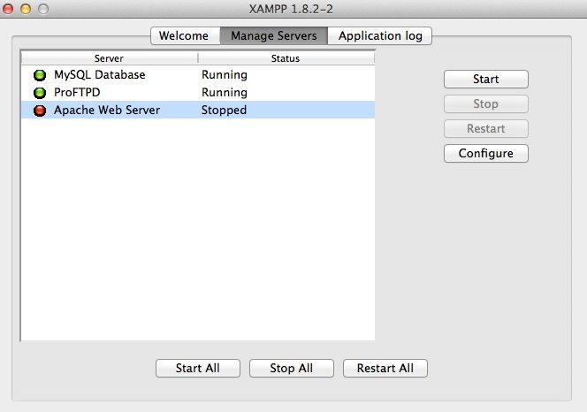The width and height of the screenshot is (587, 412).
Task: Click the green status icon beside MySQL Database
Action: (x=40, y=75)
